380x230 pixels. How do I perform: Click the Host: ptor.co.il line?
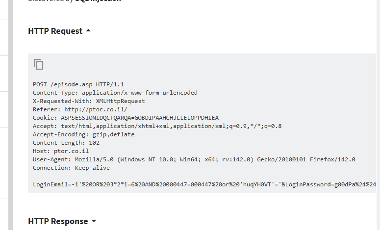(x=61, y=151)
